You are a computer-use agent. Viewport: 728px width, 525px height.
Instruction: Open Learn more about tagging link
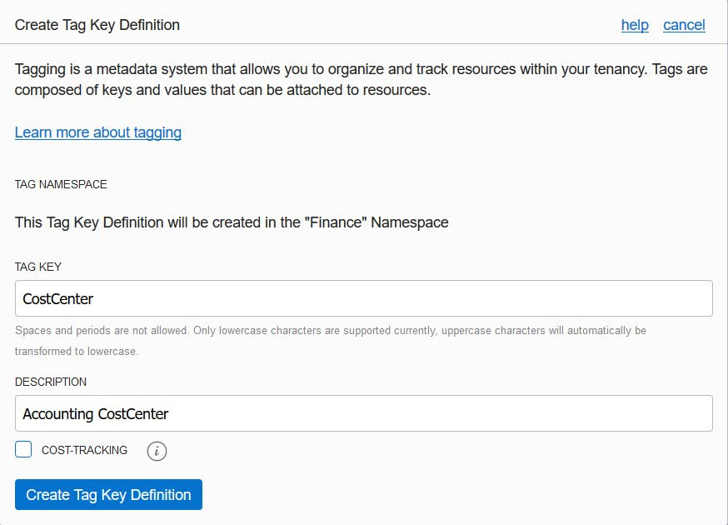(x=98, y=132)
